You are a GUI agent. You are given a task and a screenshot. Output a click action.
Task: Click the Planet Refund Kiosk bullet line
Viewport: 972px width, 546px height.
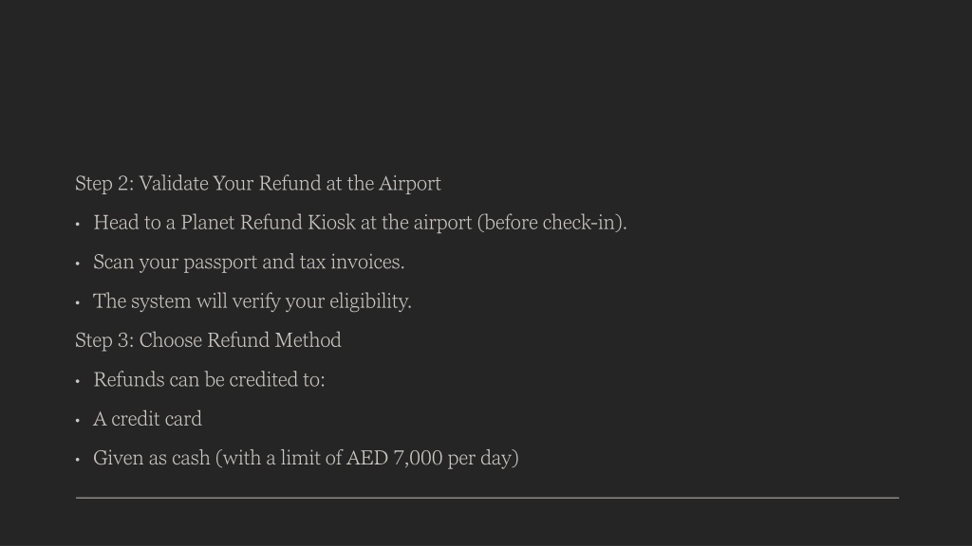[x=360, y=223]
